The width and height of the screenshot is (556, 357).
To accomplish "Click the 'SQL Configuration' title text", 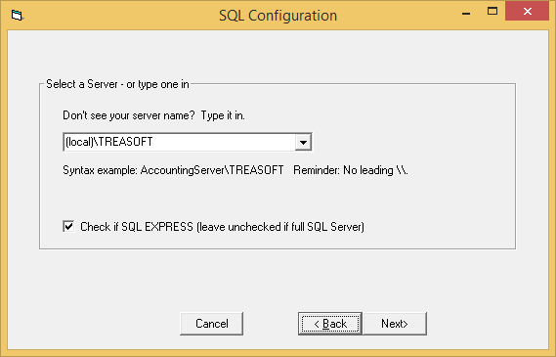I will pos(278,16).
